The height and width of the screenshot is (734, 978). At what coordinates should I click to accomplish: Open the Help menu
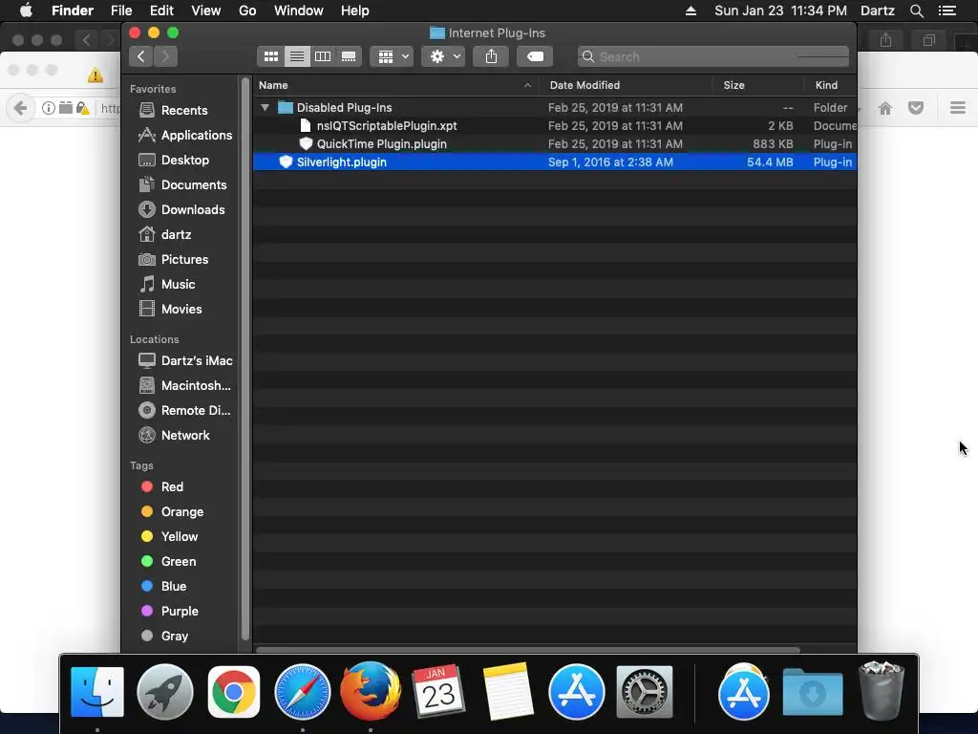(355, 11)
